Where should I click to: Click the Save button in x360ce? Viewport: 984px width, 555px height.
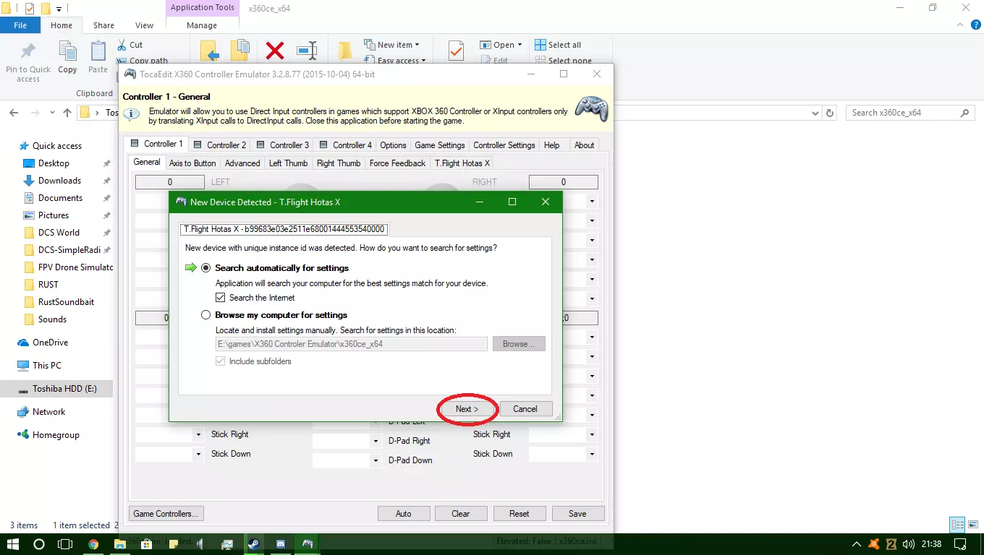577,514
